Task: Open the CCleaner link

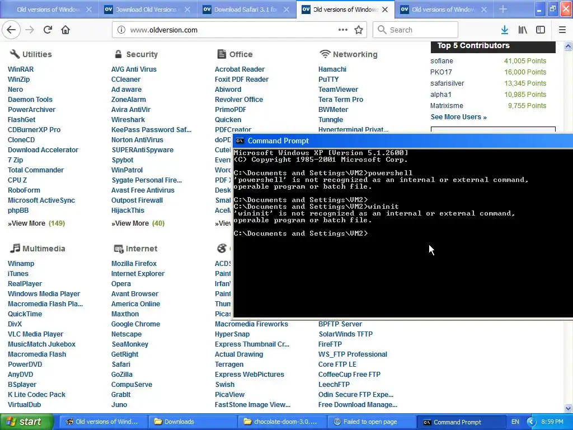Action: pos(126,80)
